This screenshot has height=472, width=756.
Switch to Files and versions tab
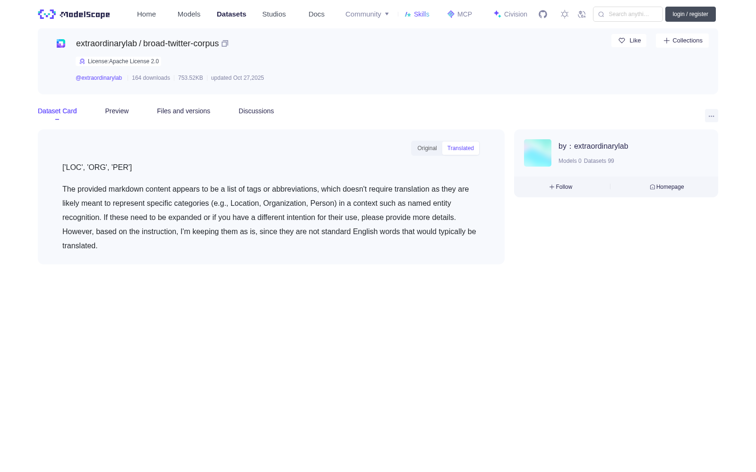coord(183,111)
